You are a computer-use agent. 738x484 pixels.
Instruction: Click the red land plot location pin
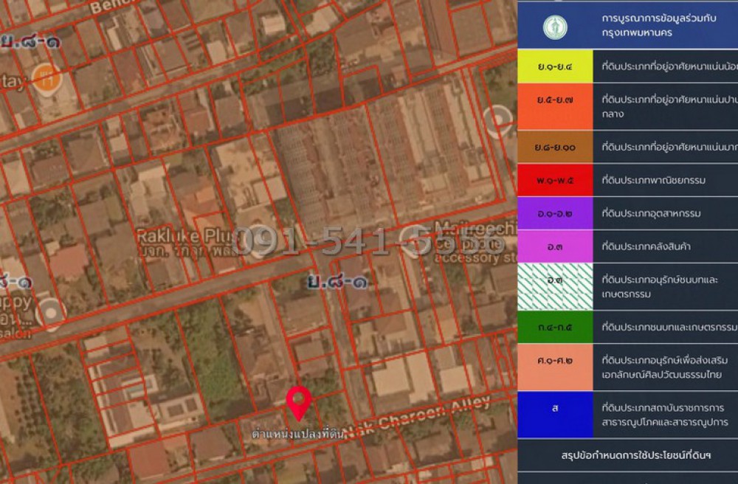tap(298, 402)
